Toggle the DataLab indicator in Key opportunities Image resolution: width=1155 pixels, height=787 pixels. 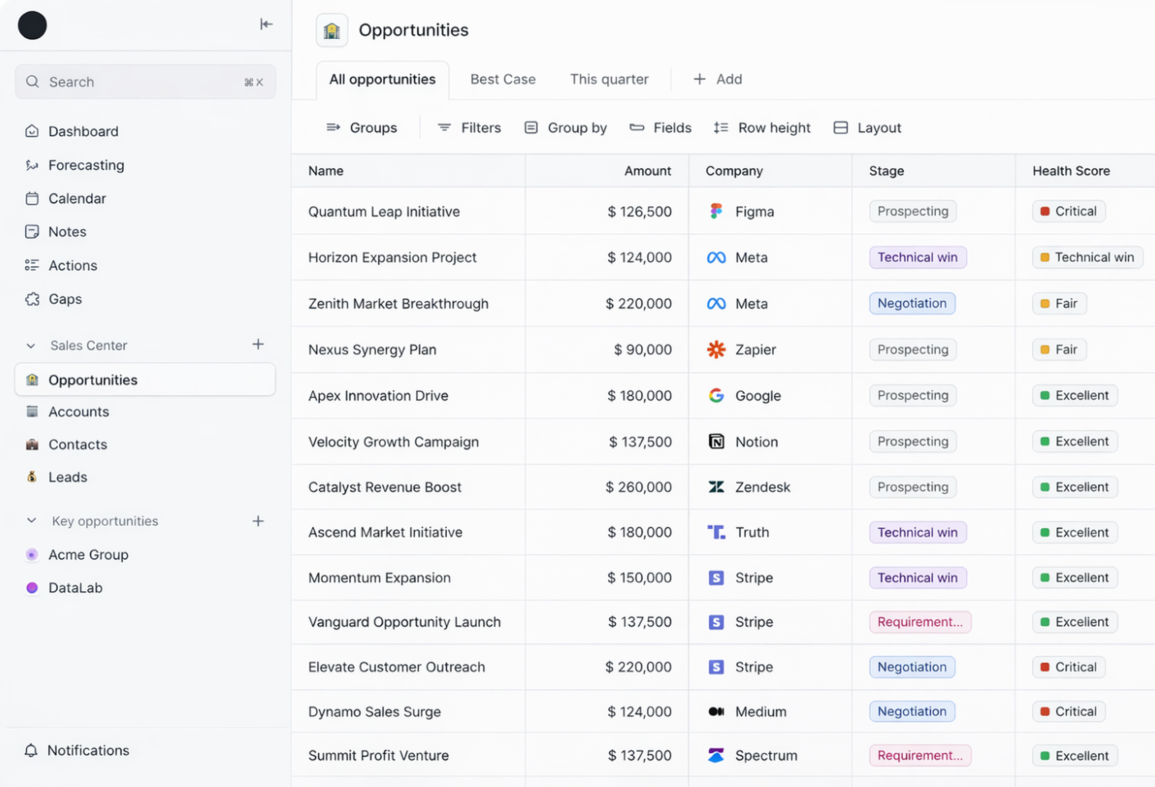pos(32,588)
